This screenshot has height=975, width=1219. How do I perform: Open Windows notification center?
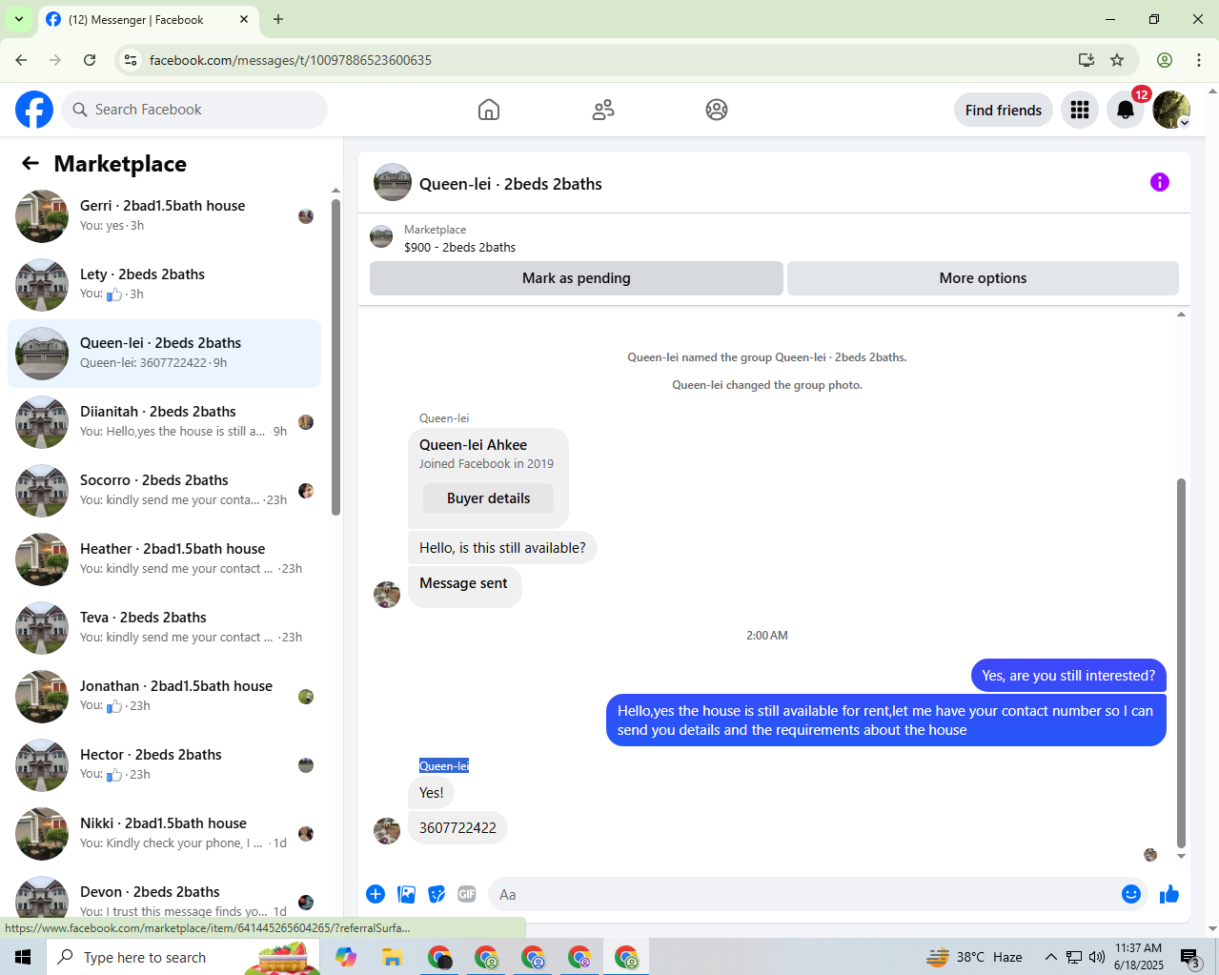1189,957
